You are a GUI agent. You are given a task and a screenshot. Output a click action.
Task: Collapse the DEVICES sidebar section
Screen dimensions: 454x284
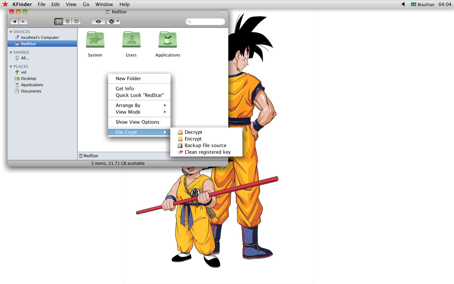pyautogui.click(x=11, y=32)
